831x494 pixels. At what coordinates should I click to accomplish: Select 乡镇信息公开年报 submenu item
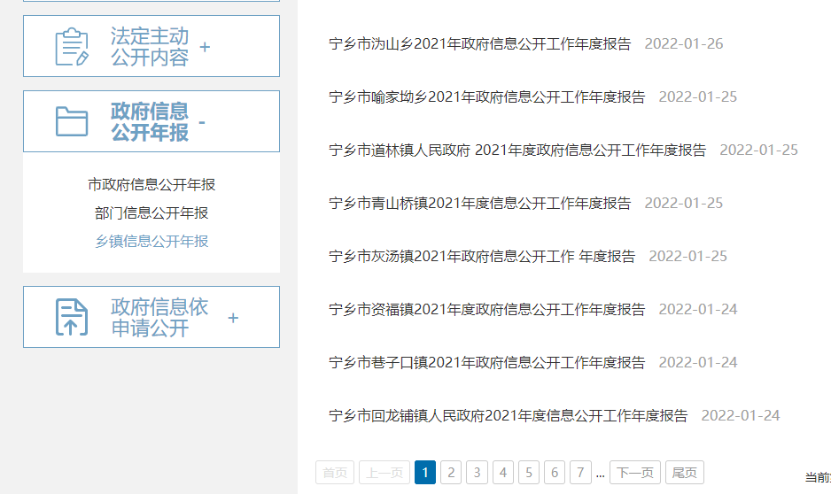(x=151, y=242)
